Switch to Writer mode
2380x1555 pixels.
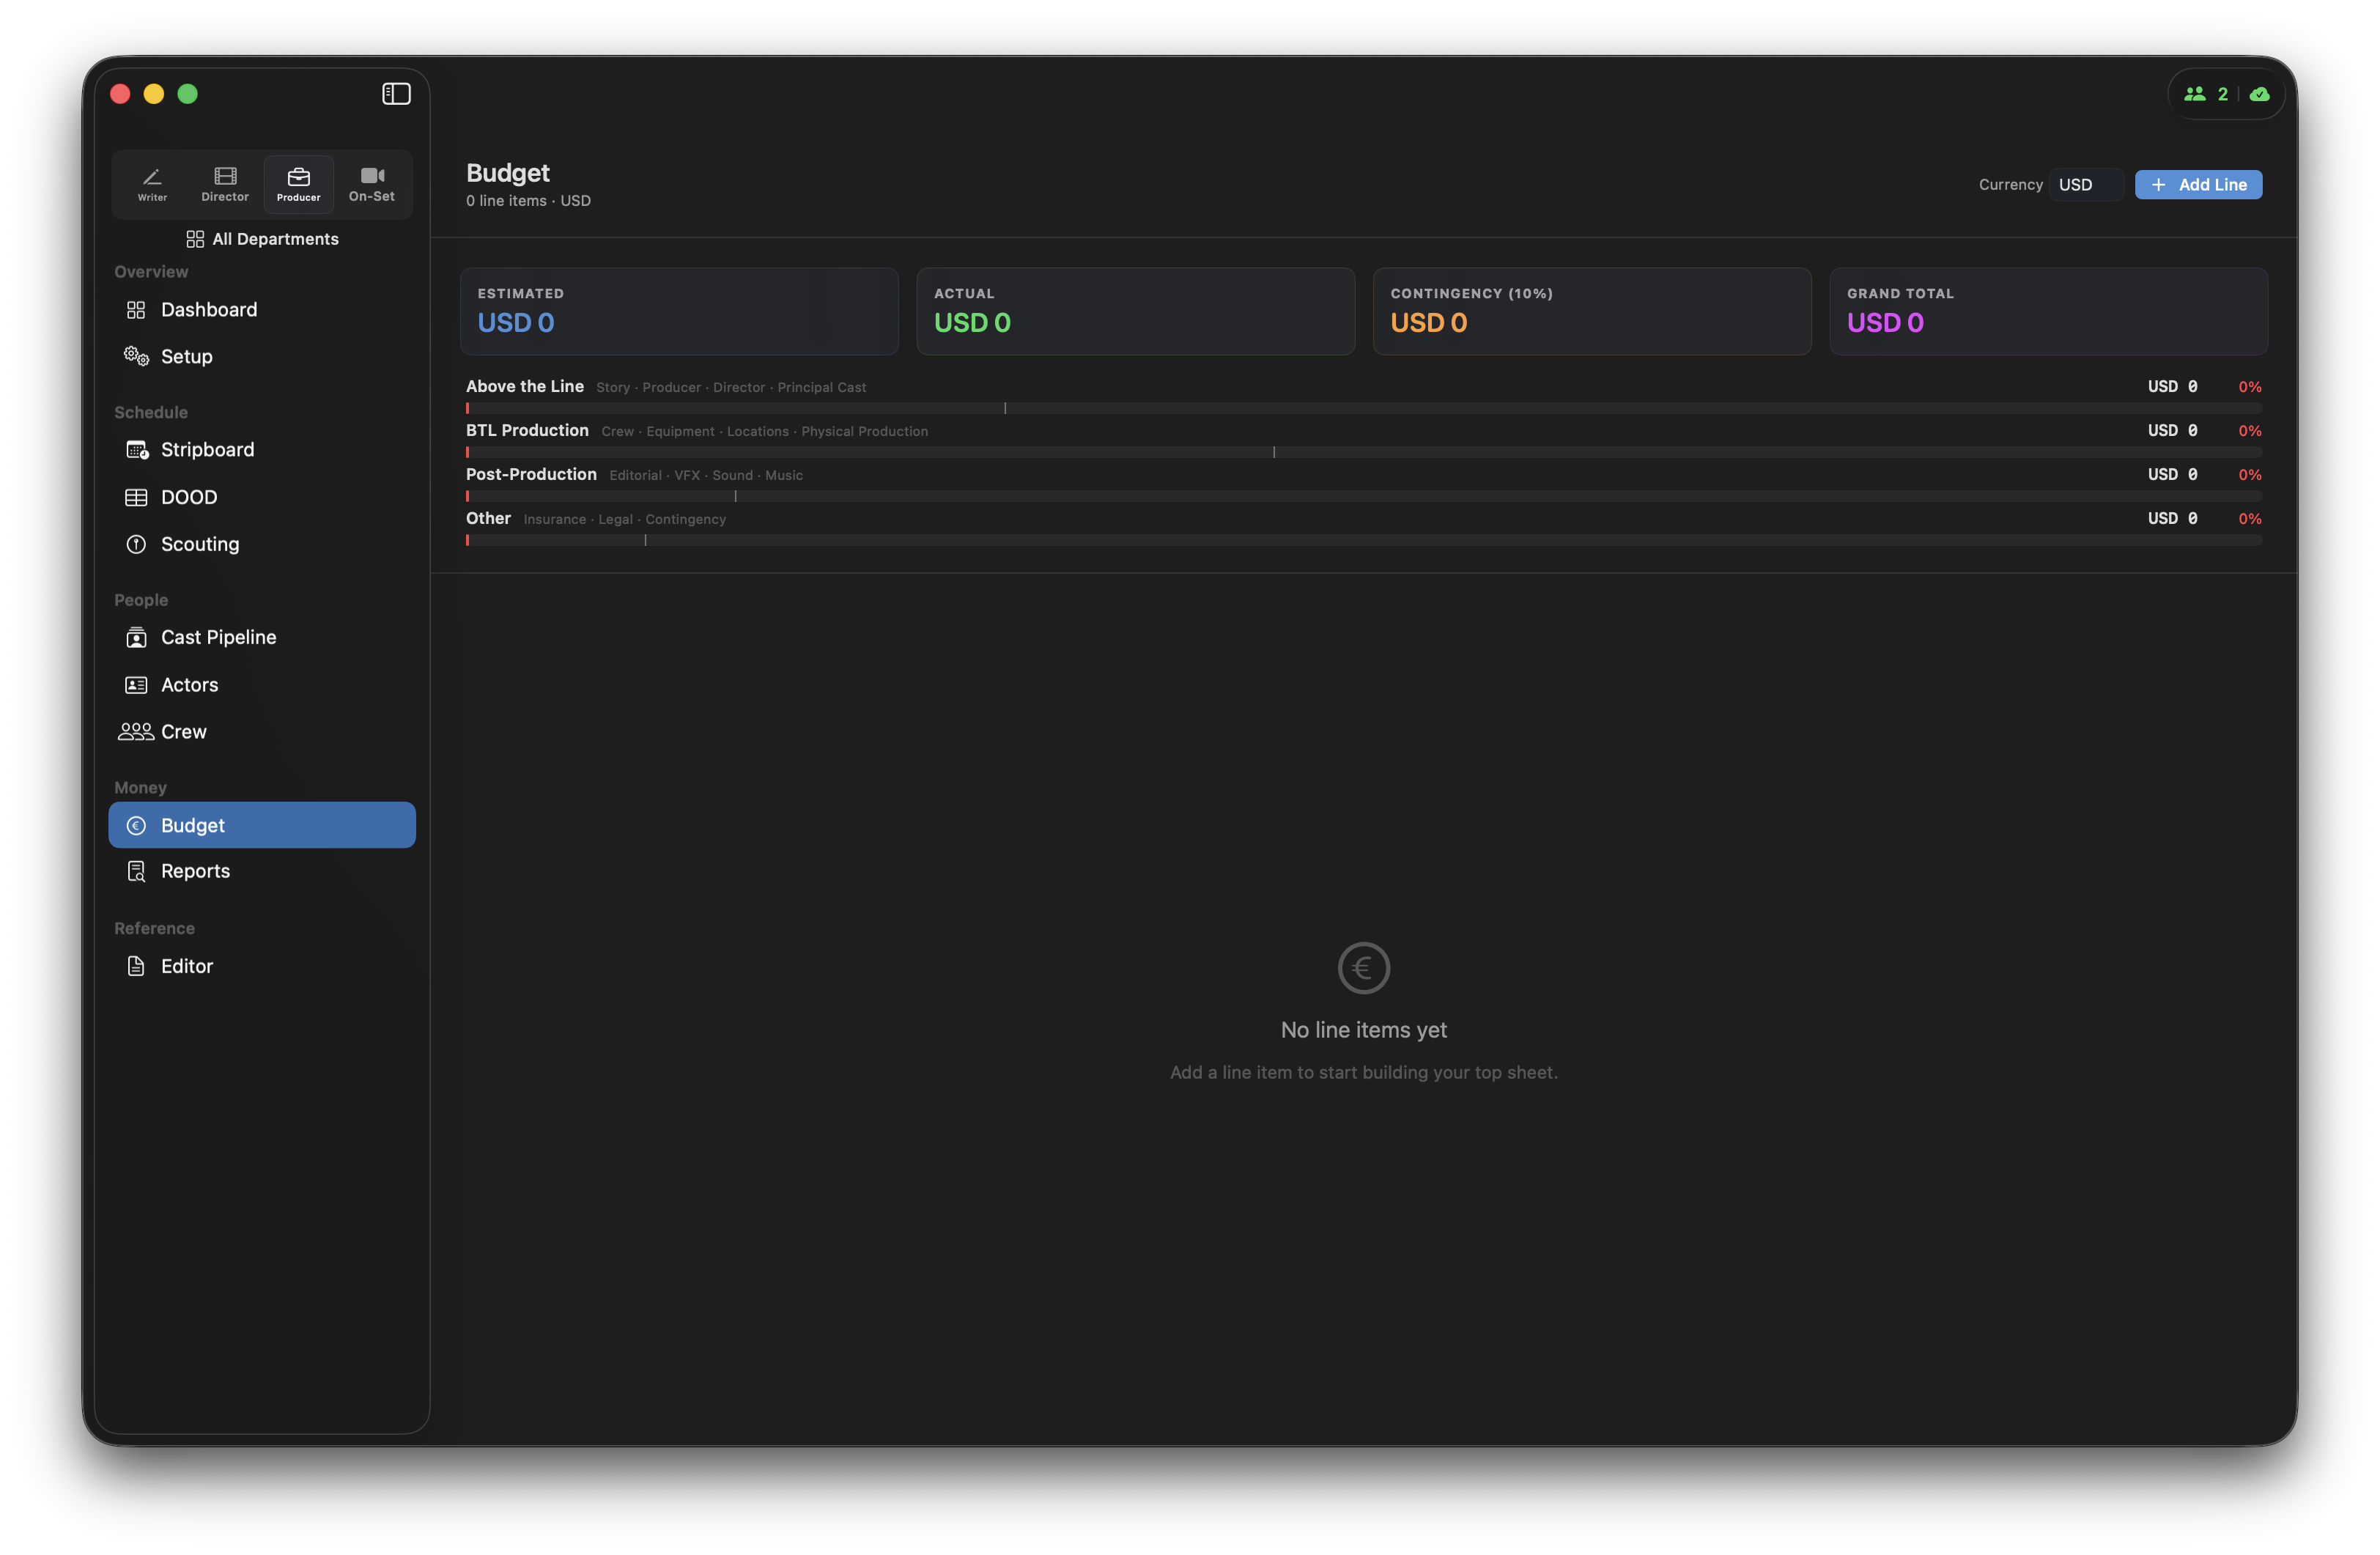point(152,184)
